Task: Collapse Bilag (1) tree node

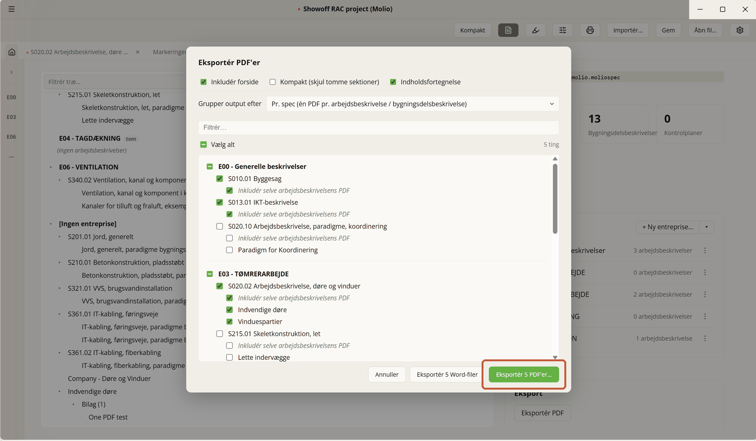Action: click(x=73, y=404)
